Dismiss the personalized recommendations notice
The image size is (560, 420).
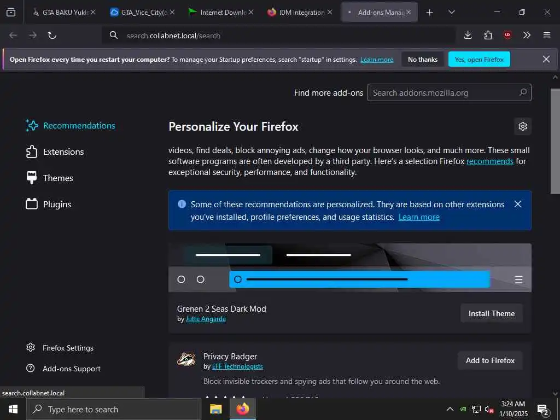click(x=517, y=205)
